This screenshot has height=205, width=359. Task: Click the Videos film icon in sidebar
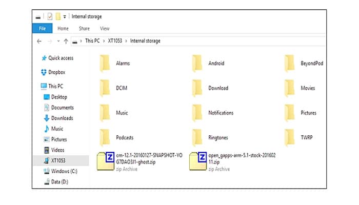point(47,150)
